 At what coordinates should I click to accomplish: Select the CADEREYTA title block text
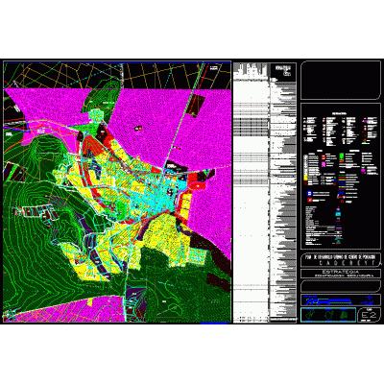[x=350, y=263]
